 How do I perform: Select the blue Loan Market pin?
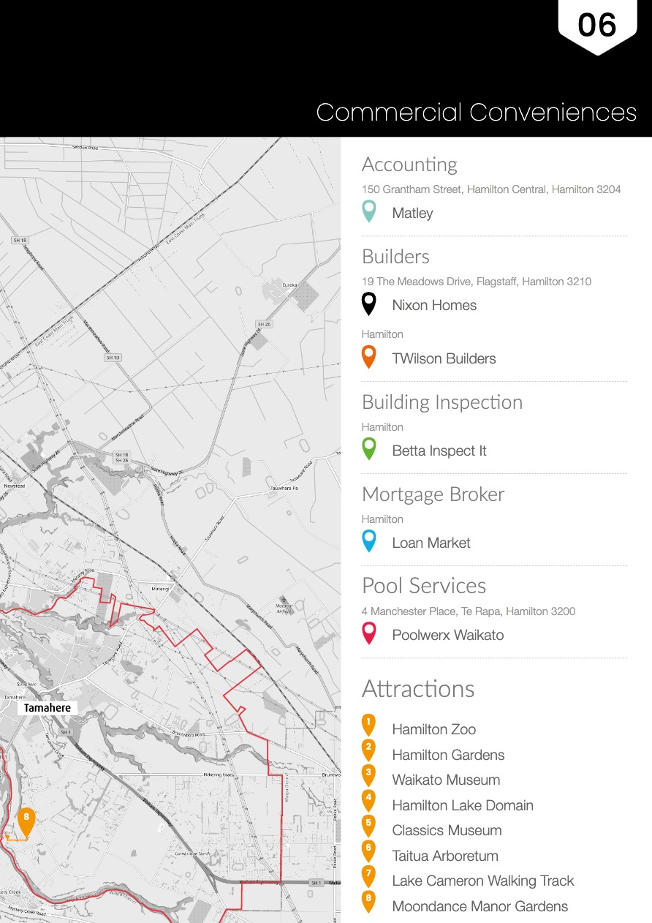click(x=369, y=540)
